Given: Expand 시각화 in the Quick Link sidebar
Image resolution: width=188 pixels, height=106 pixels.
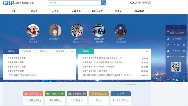Looking at the screenshot, I should 176,45.
